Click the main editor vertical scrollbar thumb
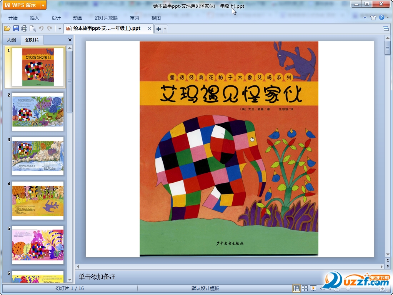This screenshot has height=295, width=393. pyautogui.click(x=388, y=48)
